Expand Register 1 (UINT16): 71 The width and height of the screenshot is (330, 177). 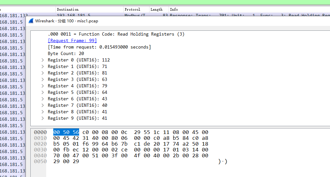click(43, 66)
